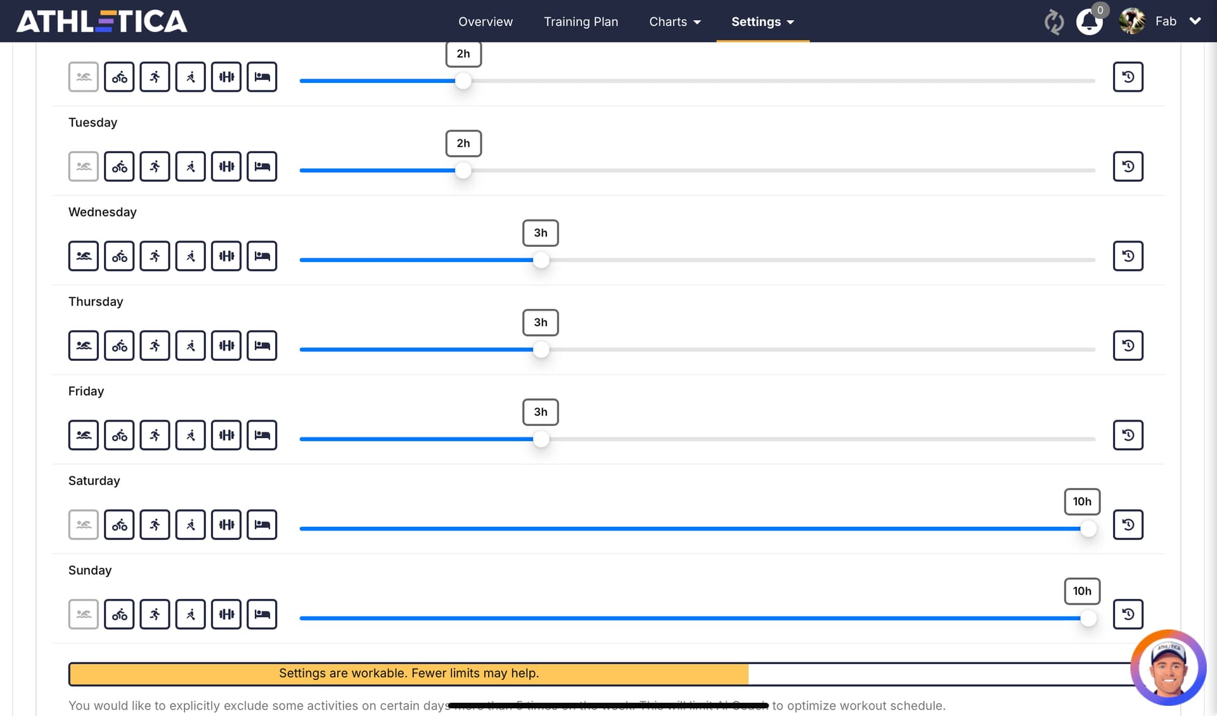Screen dimensions: 1217x716
Task: Click the Saturday 10h slider handle
Action: pyautogui.click(x=1088, y=529)
